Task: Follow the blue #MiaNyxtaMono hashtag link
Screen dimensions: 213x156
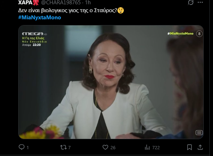Action: 40,18
